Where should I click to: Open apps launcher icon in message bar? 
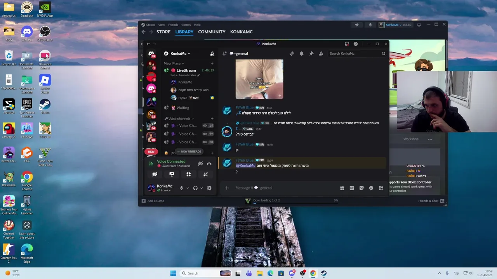click(x=381, y=188)
